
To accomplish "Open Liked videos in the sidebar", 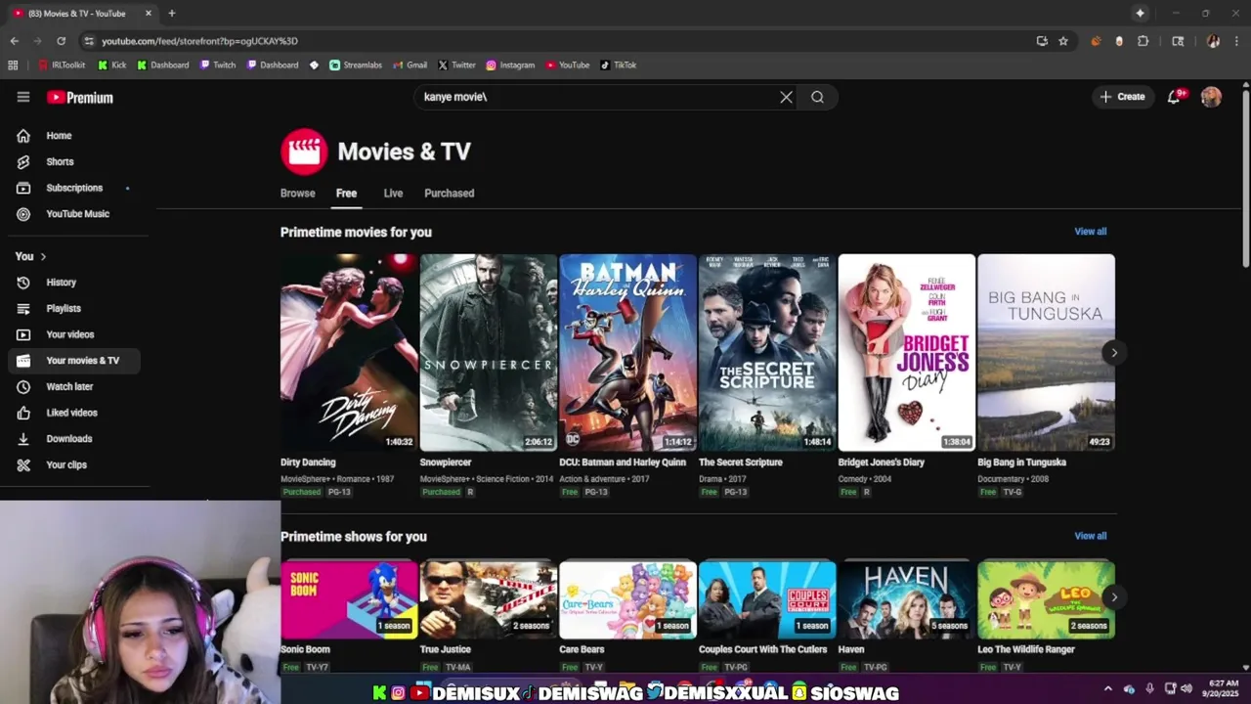I will click(74, 413).
